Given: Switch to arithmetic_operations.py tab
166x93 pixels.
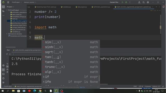Looking at the screenshot, I should coord(101,7).
